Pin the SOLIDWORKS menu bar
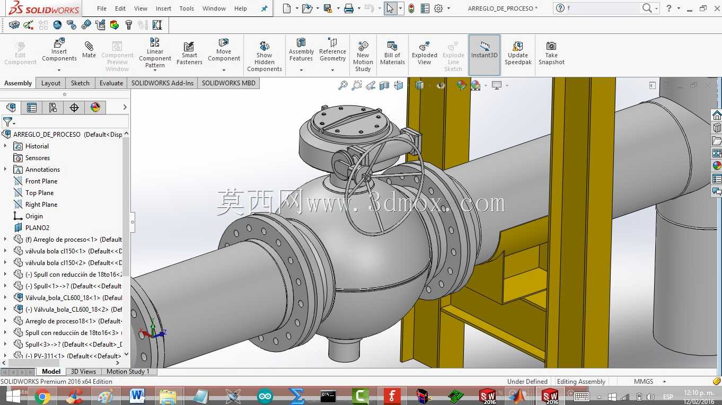The width and height of the screenshot is (722, 405). pyautogui.click(x=265, y=8)
